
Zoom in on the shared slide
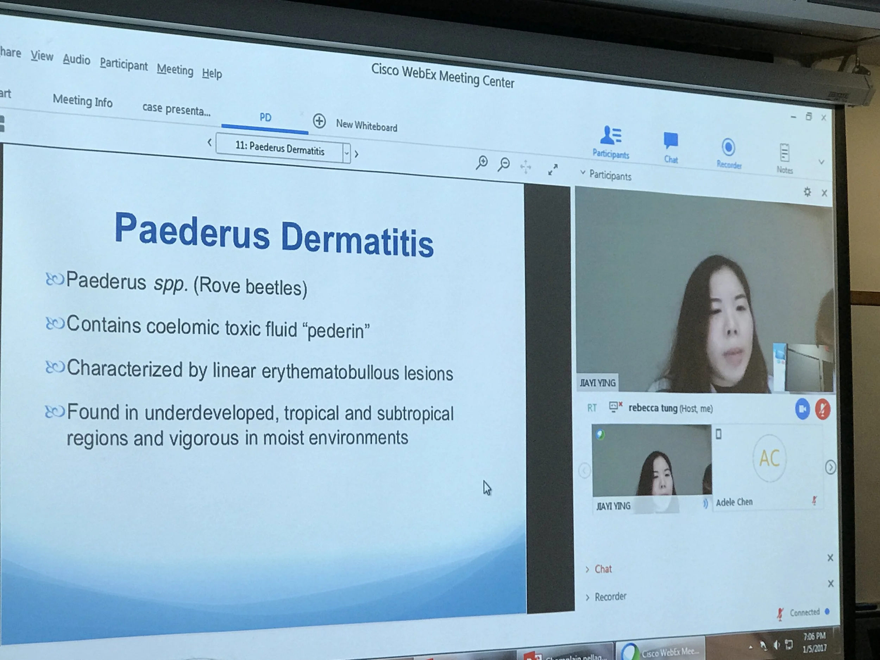(482, 163)
